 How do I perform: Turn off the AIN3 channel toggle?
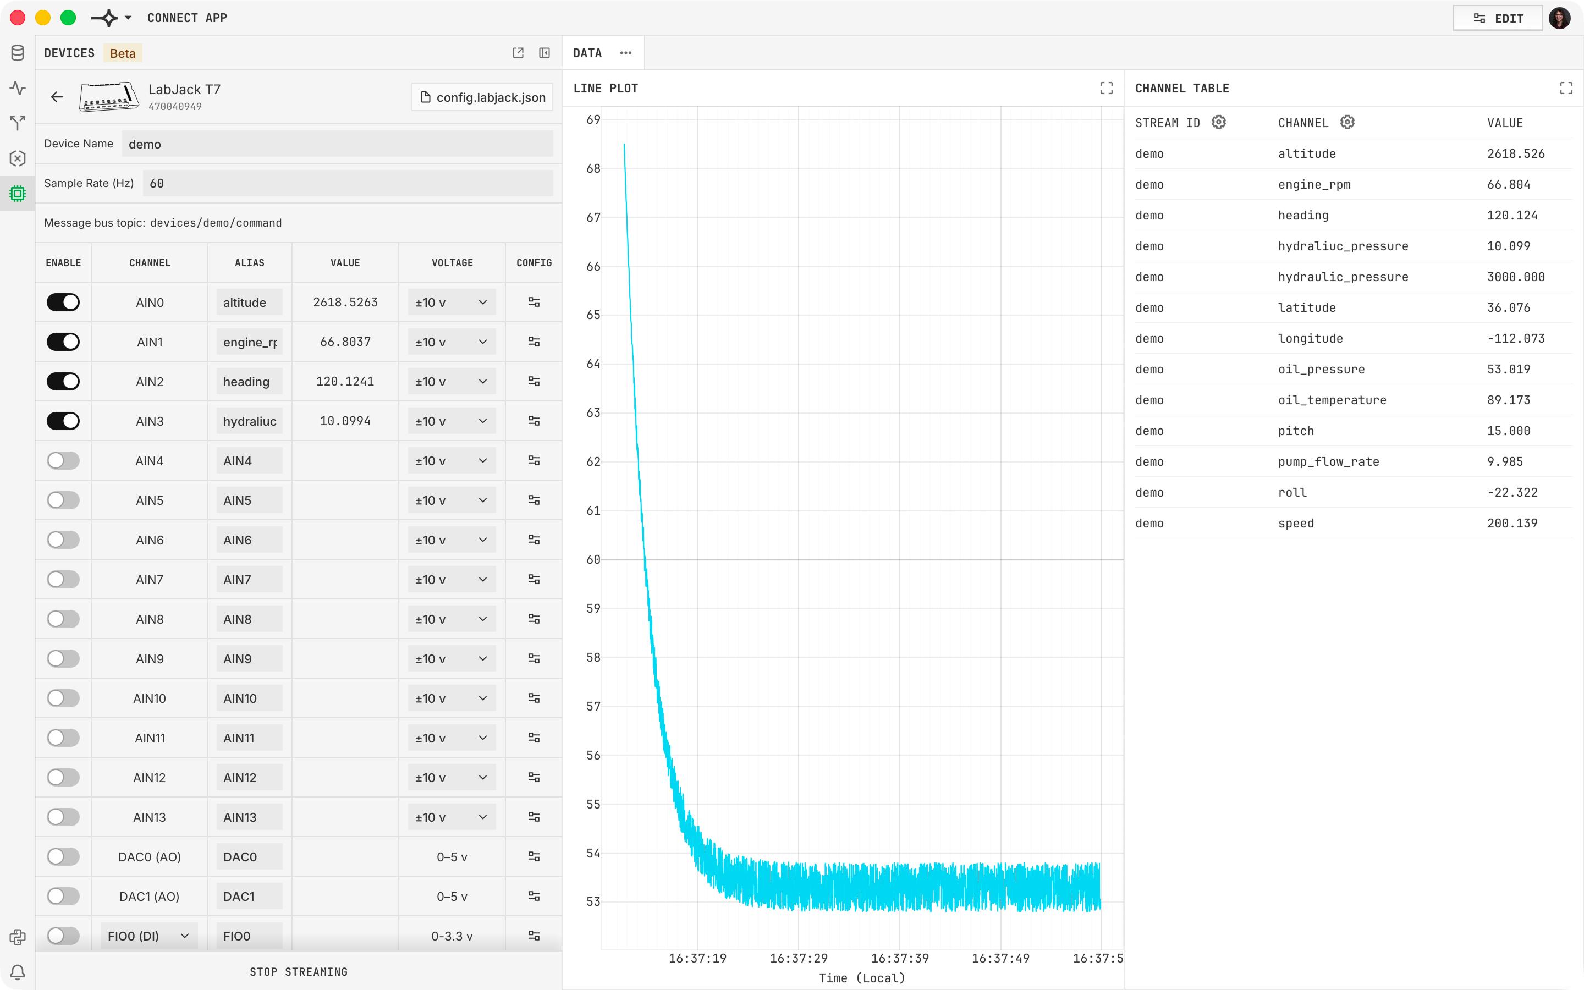(x=63, y=421)
